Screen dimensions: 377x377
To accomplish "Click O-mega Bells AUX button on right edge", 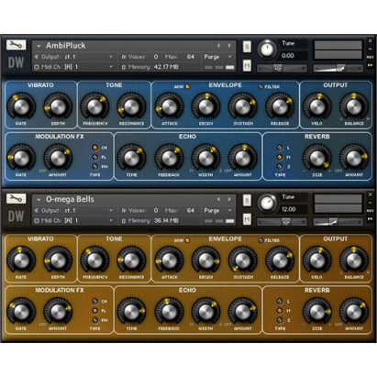I will pyautogui.click(x=370, y=211).
